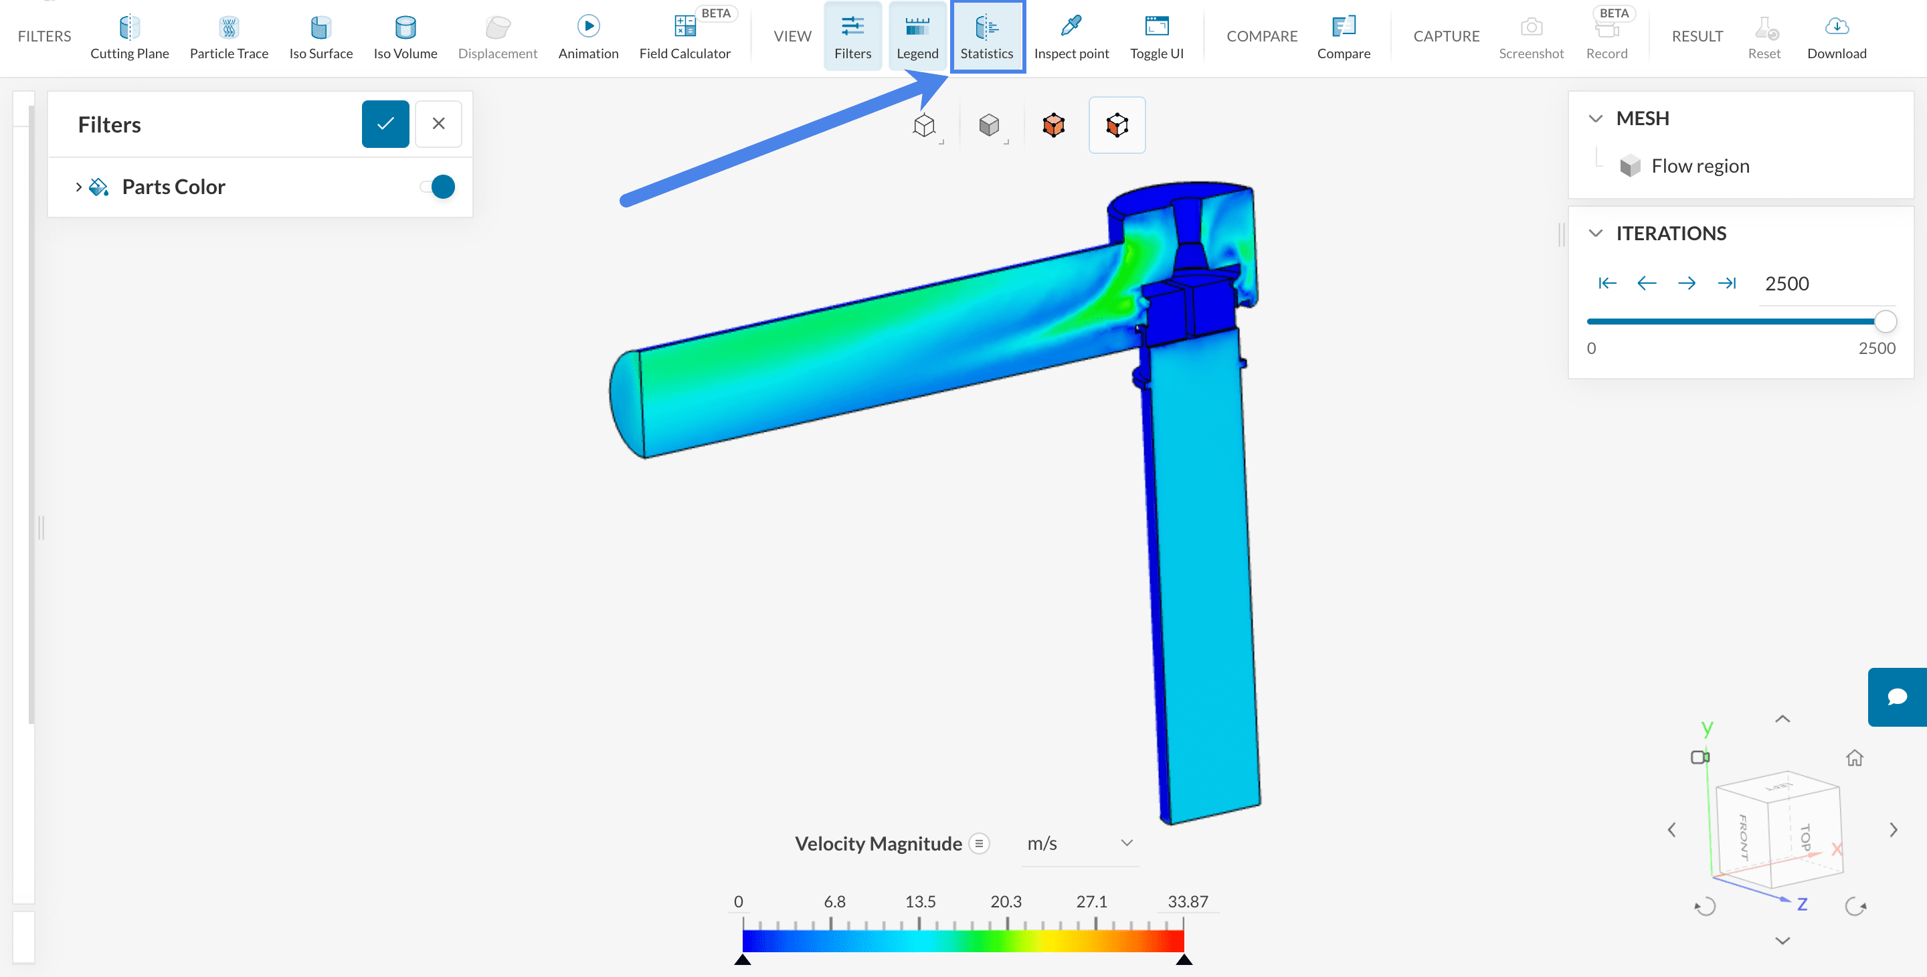Open the Field Calculator

[684, 37]
